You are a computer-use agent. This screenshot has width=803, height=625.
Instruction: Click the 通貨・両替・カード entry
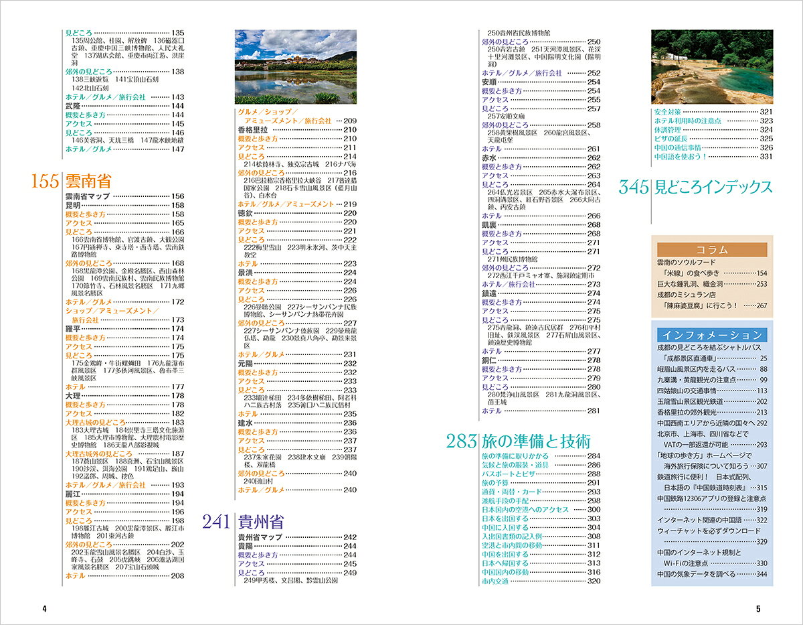[541, 492]
